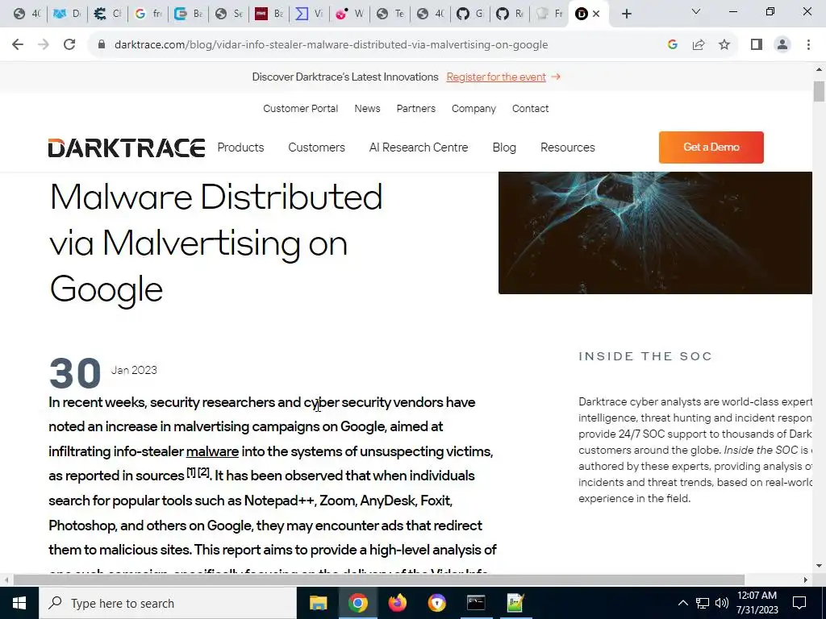Image resolution: width=826 pixels, height=619 pixels.
Task: Open Firefox from the taskbar
Action: click(397, 603)
